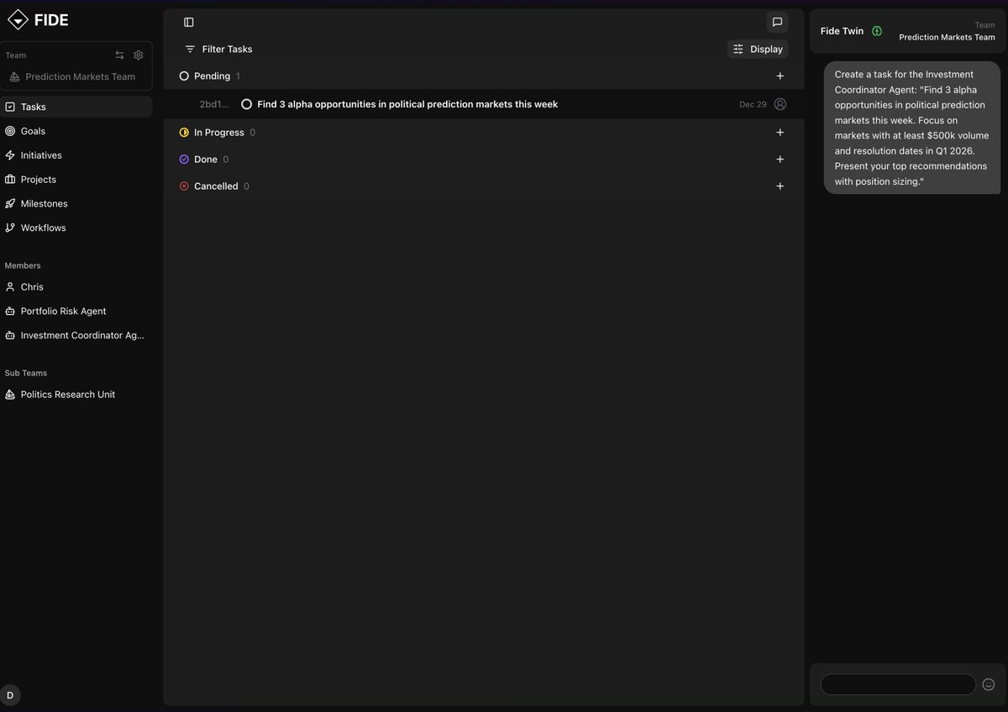Open the Projects page
This screenshot has height=712, width=1008.
point(76,180)
